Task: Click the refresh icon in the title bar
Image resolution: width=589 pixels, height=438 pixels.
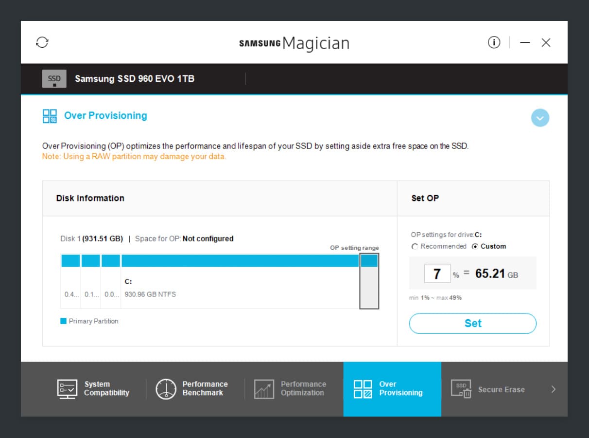Action: tap(42, 42)
